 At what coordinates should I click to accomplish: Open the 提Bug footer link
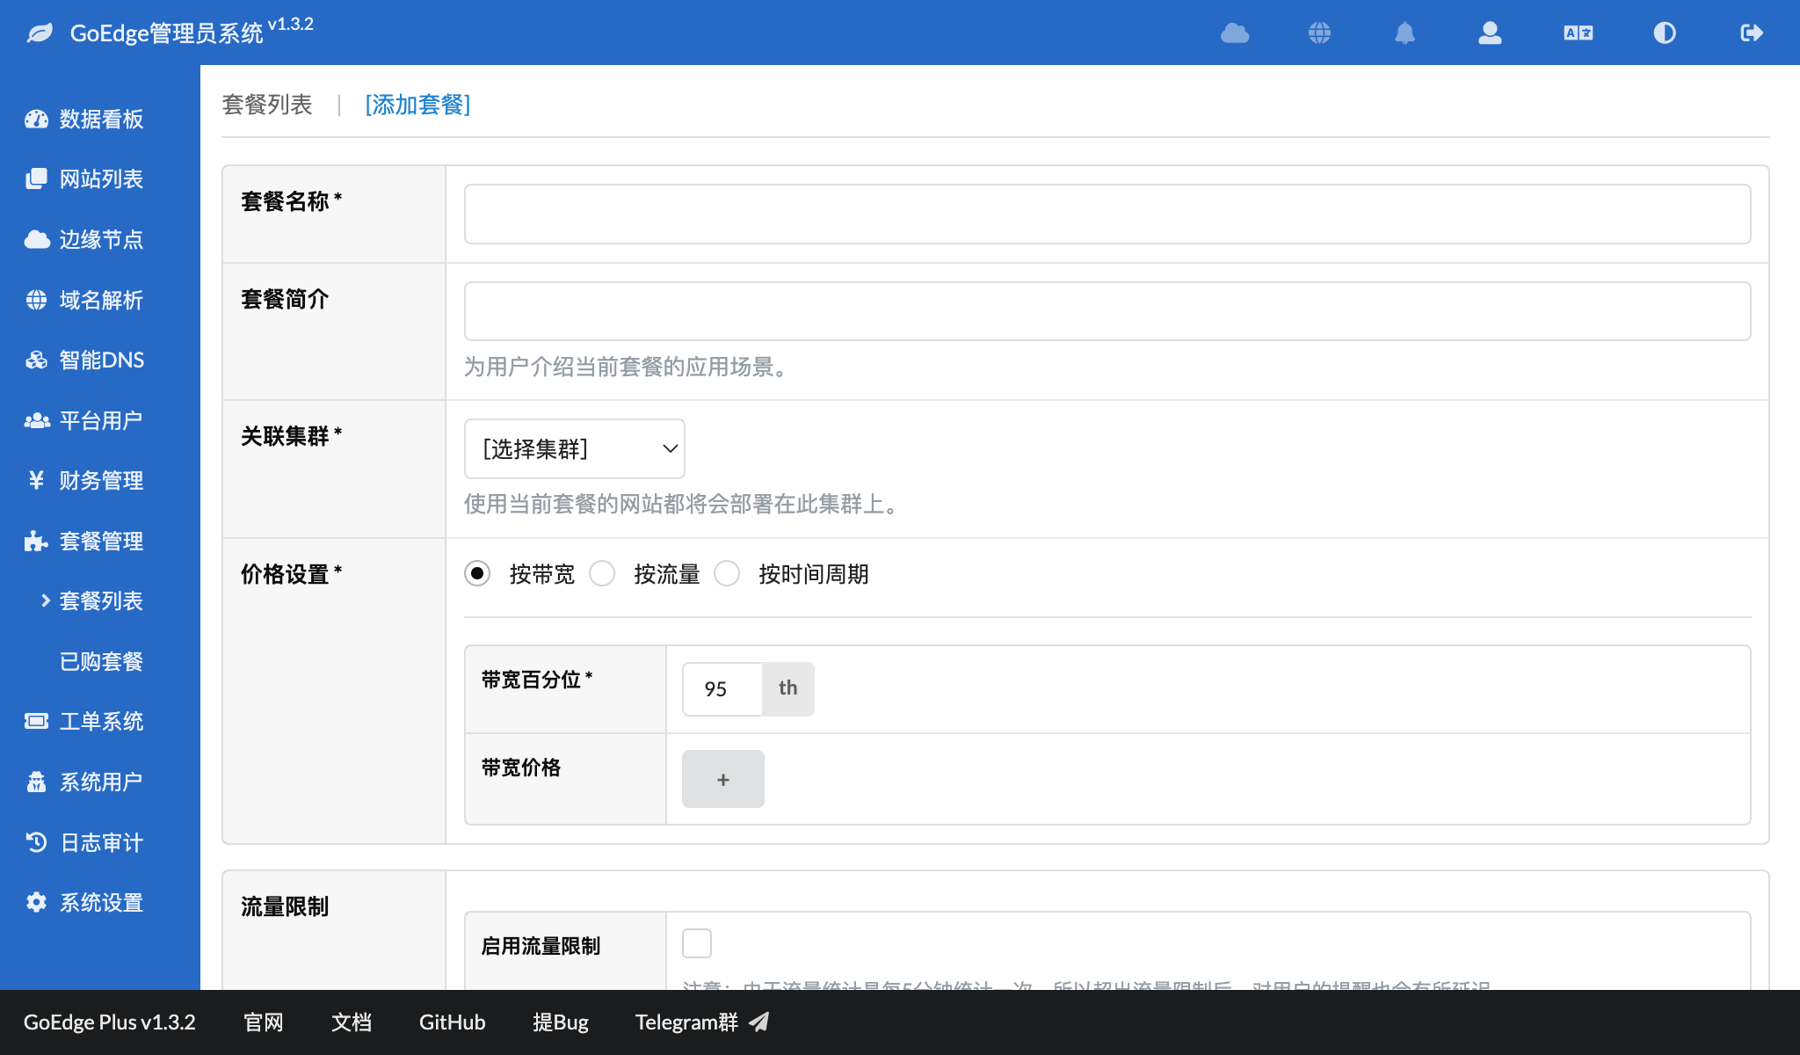pyautogui.click(x=561, y=1022)
